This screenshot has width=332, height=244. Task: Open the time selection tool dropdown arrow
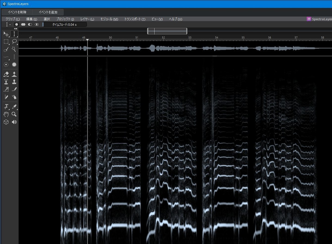pos(10,24)
